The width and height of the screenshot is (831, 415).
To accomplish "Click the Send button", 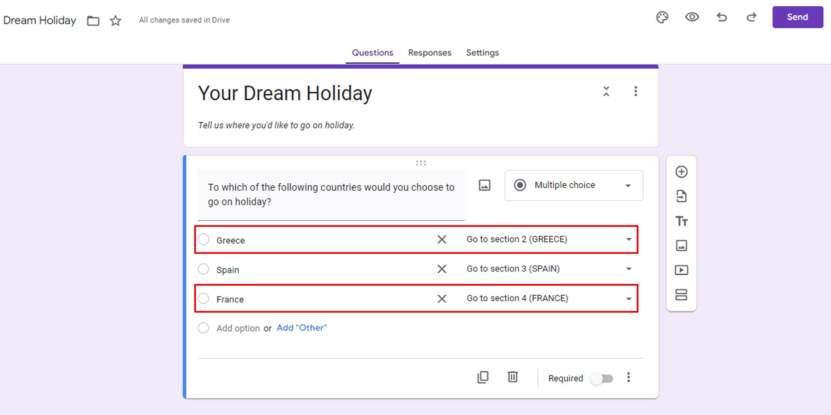I will (x=797, y=17).
